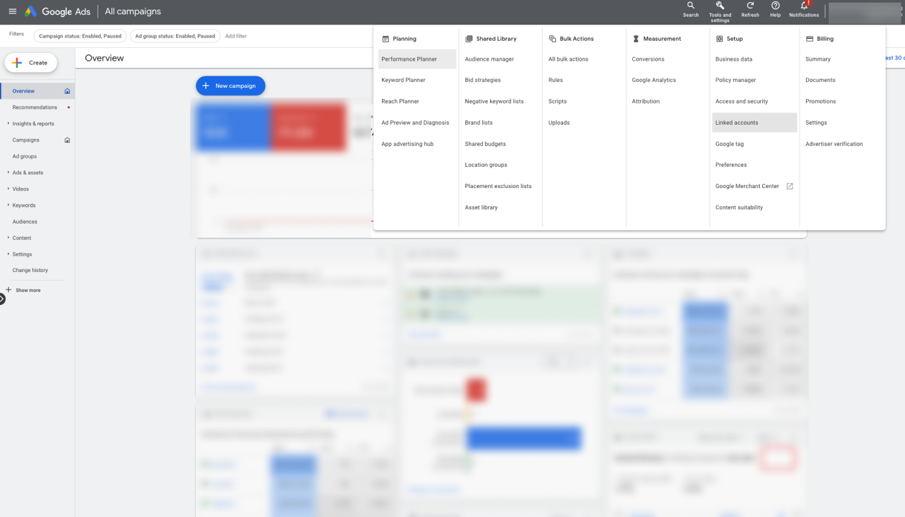The width and height of the screenshot is (905, 517).
Task: Expand Content section
Action: coord(8,238)
